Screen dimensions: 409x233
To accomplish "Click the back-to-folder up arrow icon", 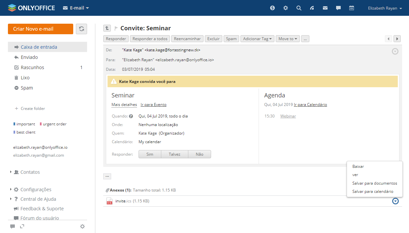I will 107,28.
